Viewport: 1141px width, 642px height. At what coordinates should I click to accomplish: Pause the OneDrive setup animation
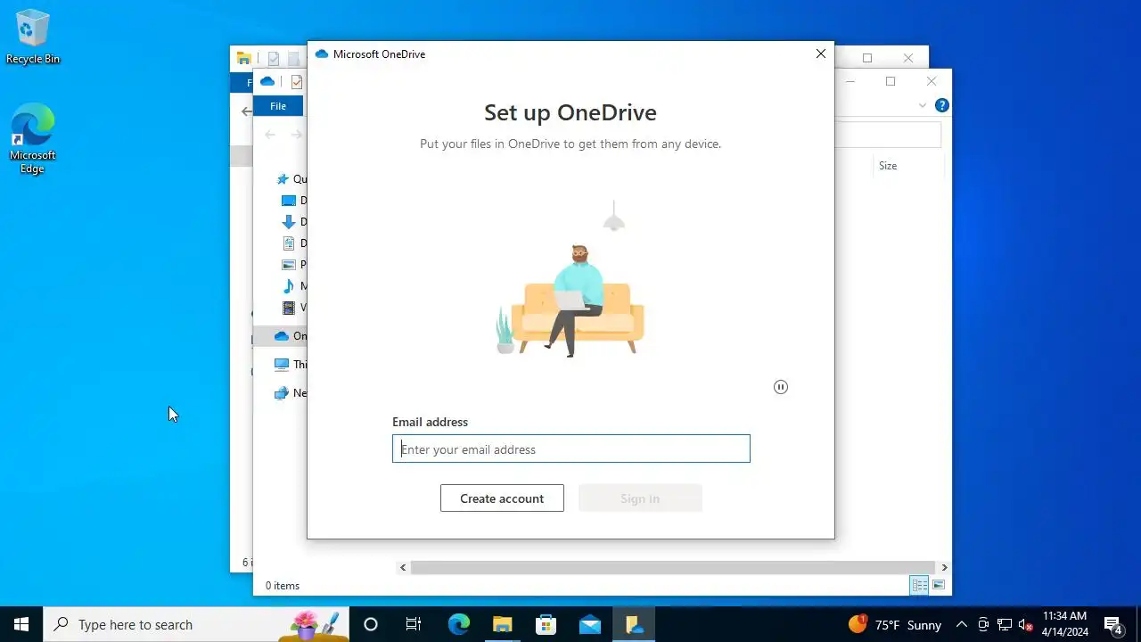(781, 387)
